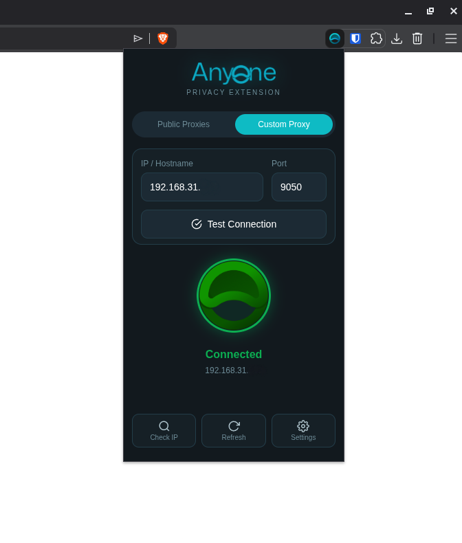Screen dimensions: 462x543
Task: Open the Extensions puzzle-piece menu
Action: point(376,38)
